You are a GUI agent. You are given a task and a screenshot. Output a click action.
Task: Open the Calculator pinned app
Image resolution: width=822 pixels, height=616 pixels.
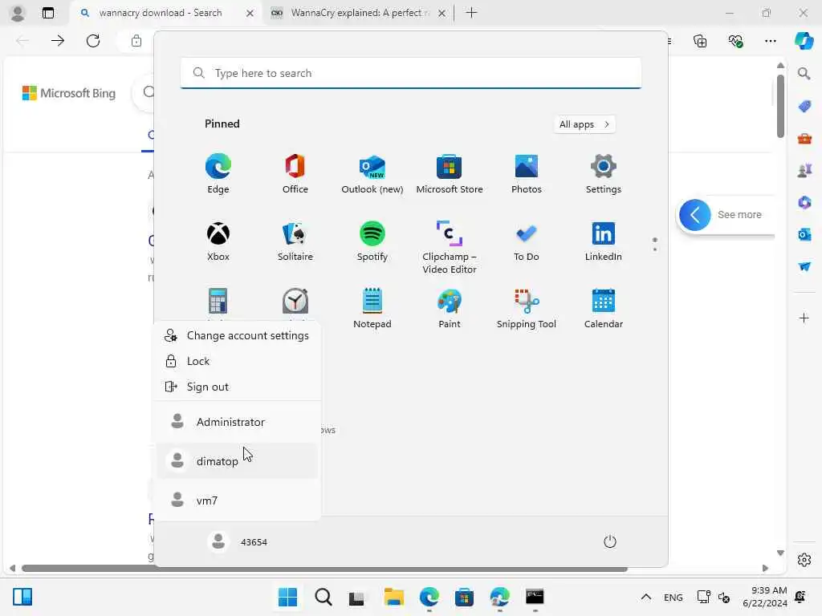[218, 302]
